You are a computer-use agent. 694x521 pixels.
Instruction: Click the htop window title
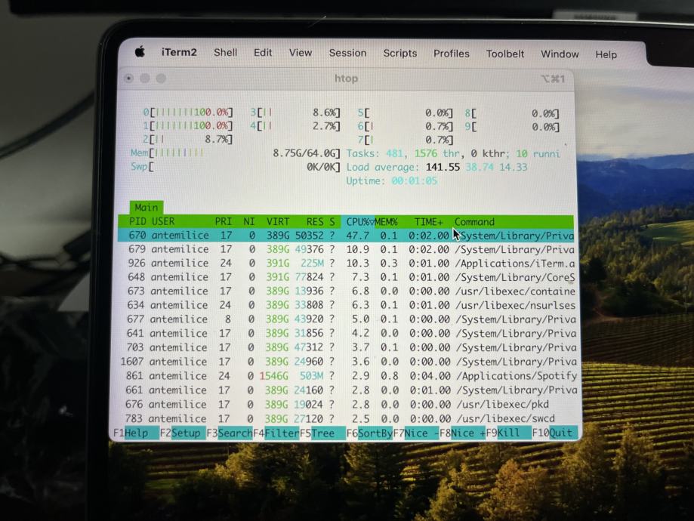(x=346, y=79)
